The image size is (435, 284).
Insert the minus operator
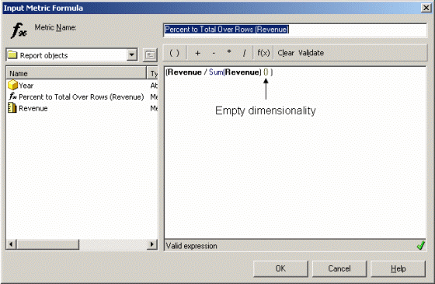click(214, 53)
